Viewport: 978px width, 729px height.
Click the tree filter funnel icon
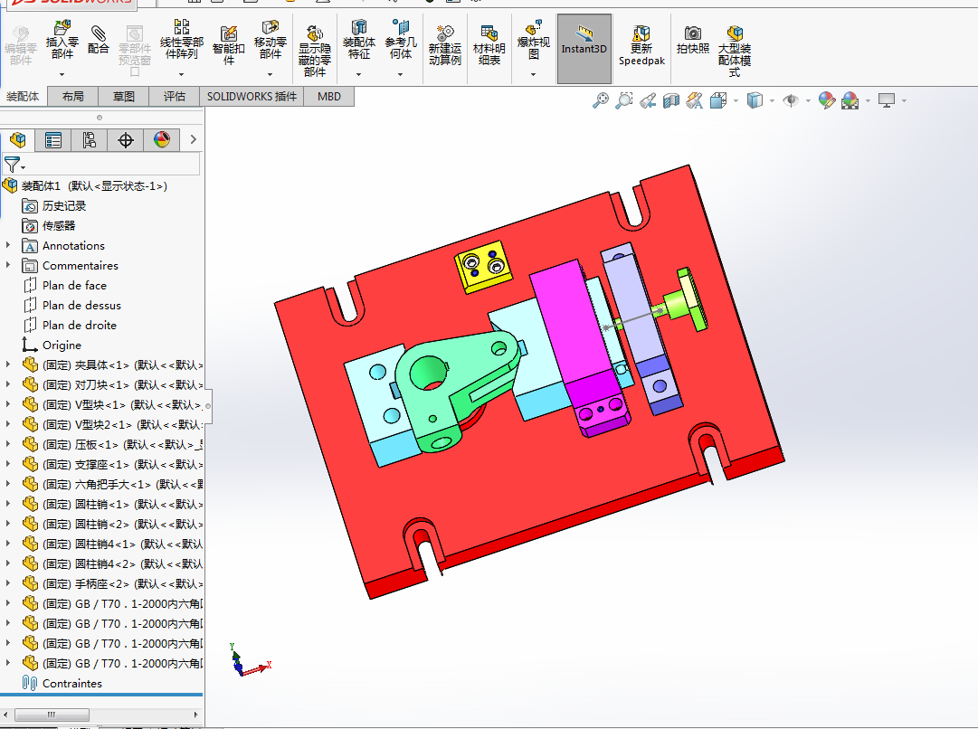(12, 165)
